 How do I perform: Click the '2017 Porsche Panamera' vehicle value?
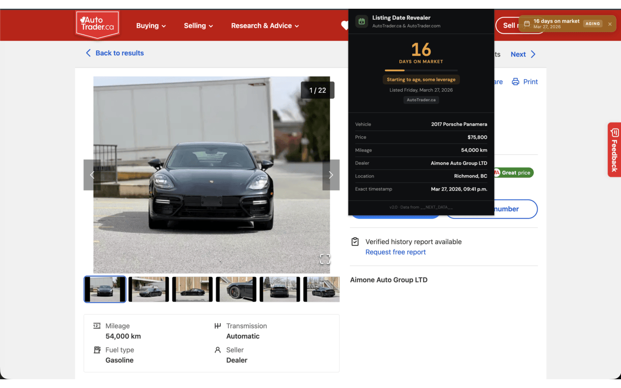[459, 124]
